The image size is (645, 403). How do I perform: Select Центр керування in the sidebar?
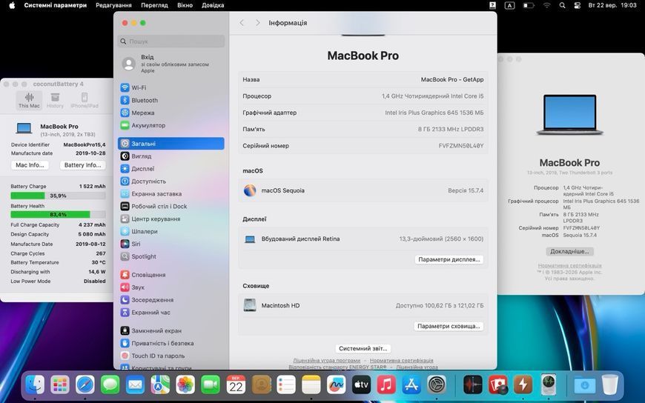point(171,219)
